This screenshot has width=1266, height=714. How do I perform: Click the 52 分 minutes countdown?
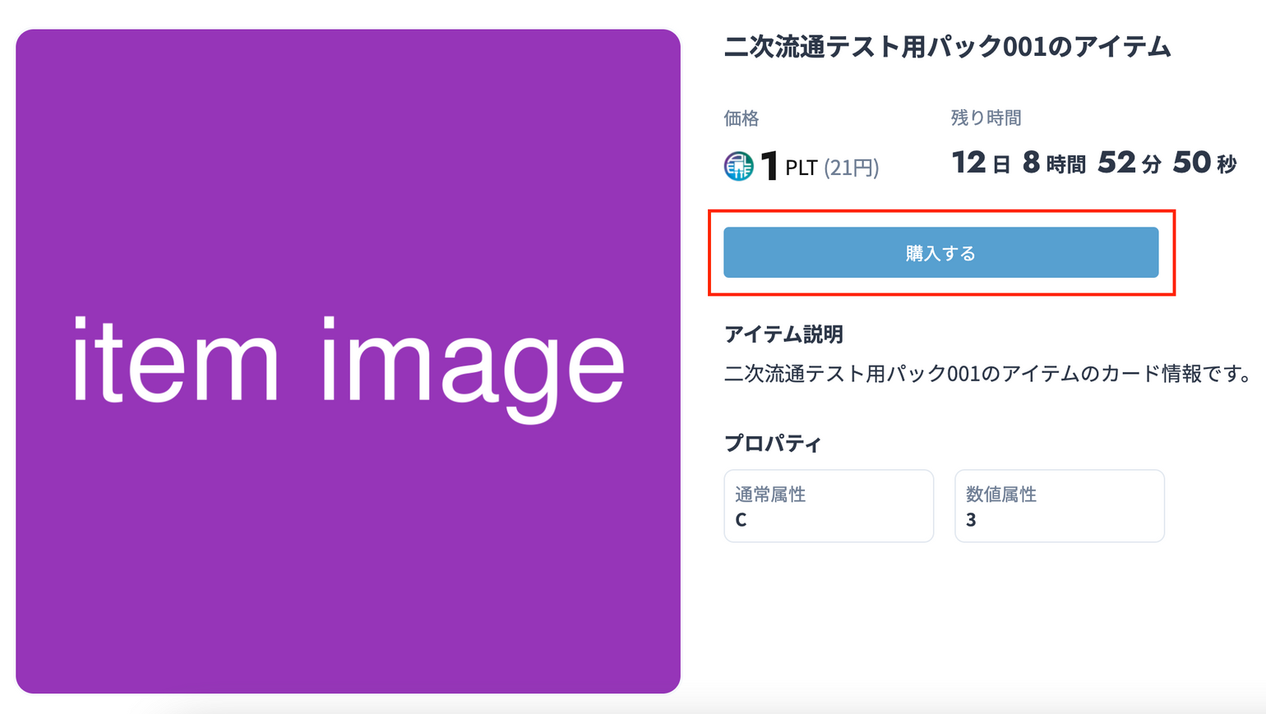(1130, 163)
